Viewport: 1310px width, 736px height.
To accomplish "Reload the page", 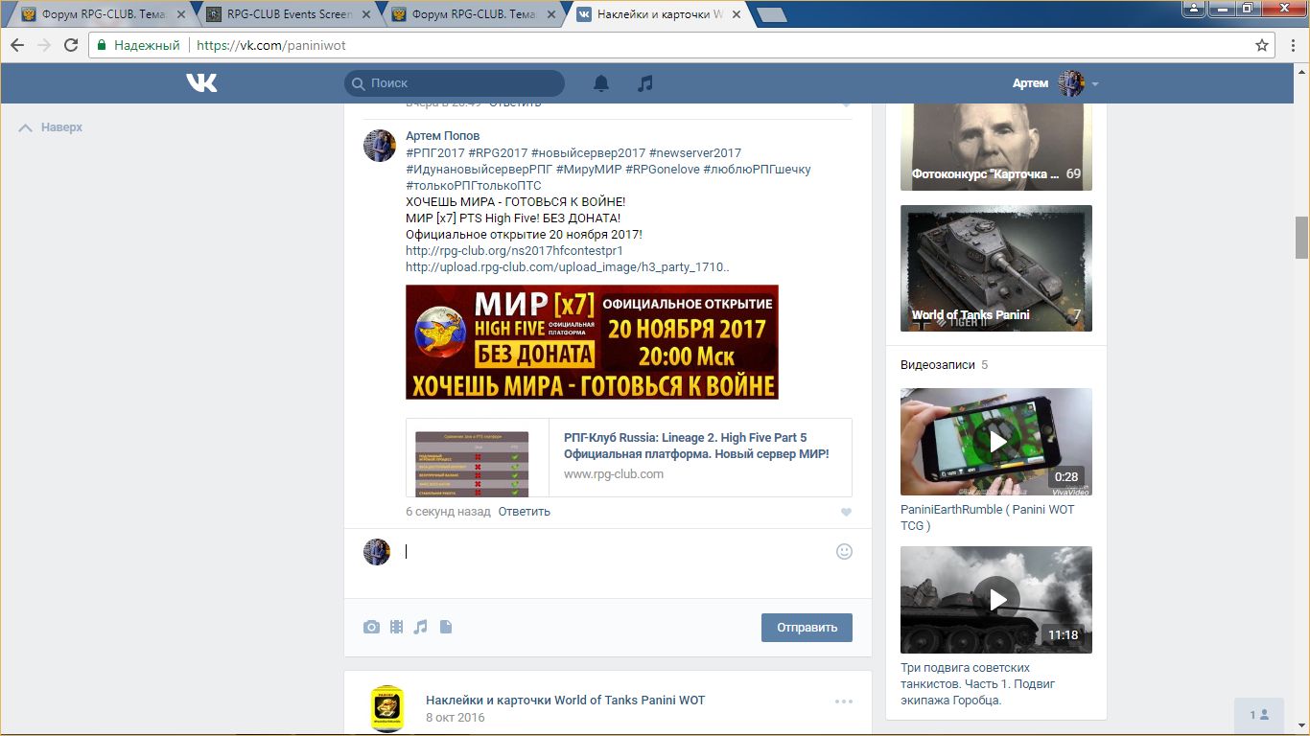I will pos(71,45).
